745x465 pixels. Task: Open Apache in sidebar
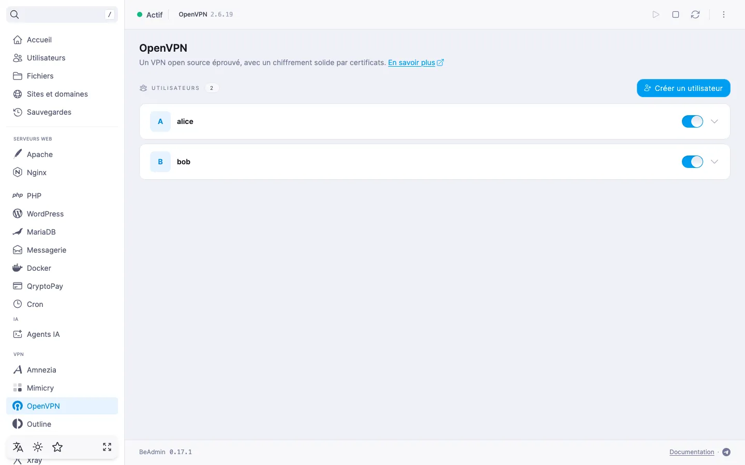62,154
